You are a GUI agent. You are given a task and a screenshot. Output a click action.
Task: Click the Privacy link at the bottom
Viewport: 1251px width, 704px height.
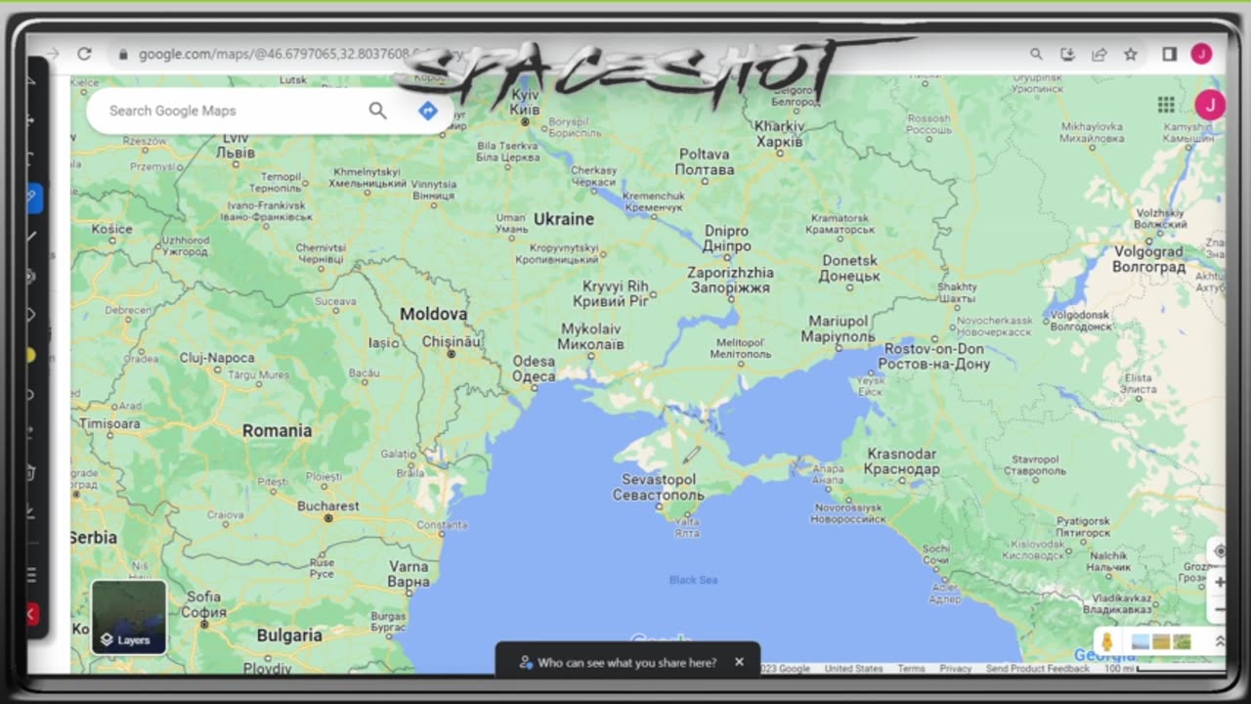(955, 669)
